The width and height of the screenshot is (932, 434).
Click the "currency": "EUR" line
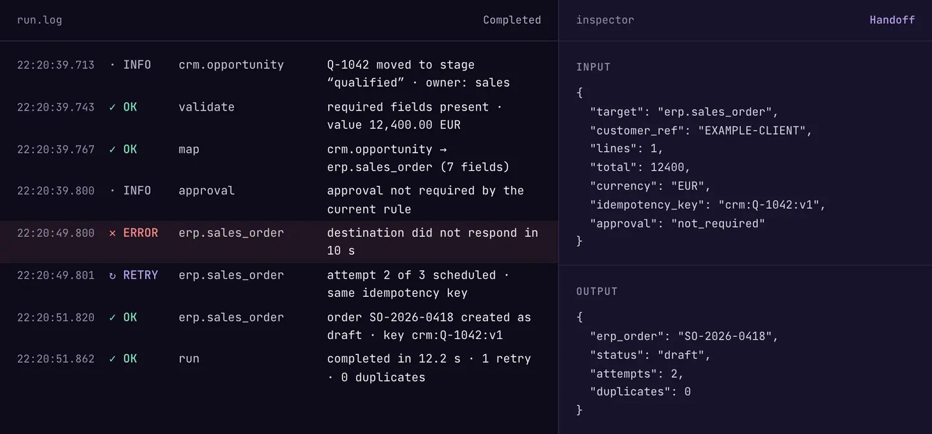point(650,186)
